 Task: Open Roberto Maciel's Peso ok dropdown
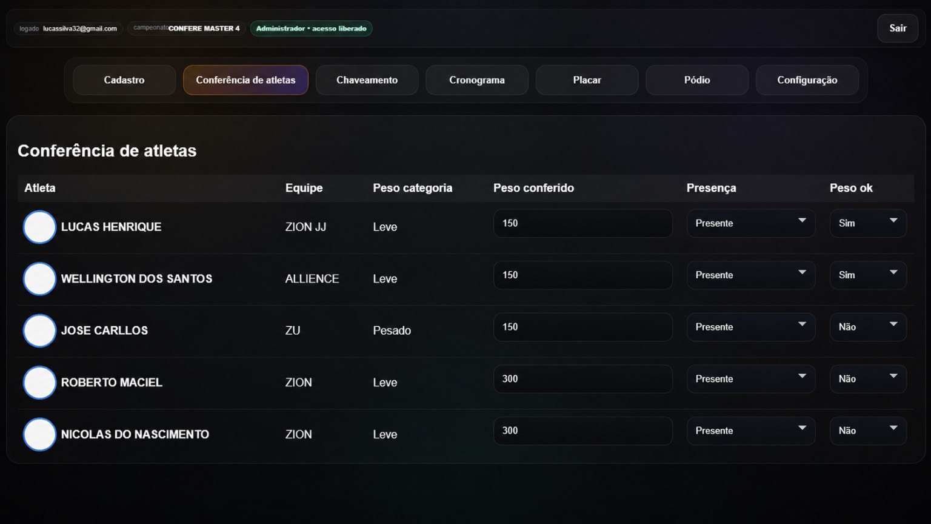coord(868,379)
